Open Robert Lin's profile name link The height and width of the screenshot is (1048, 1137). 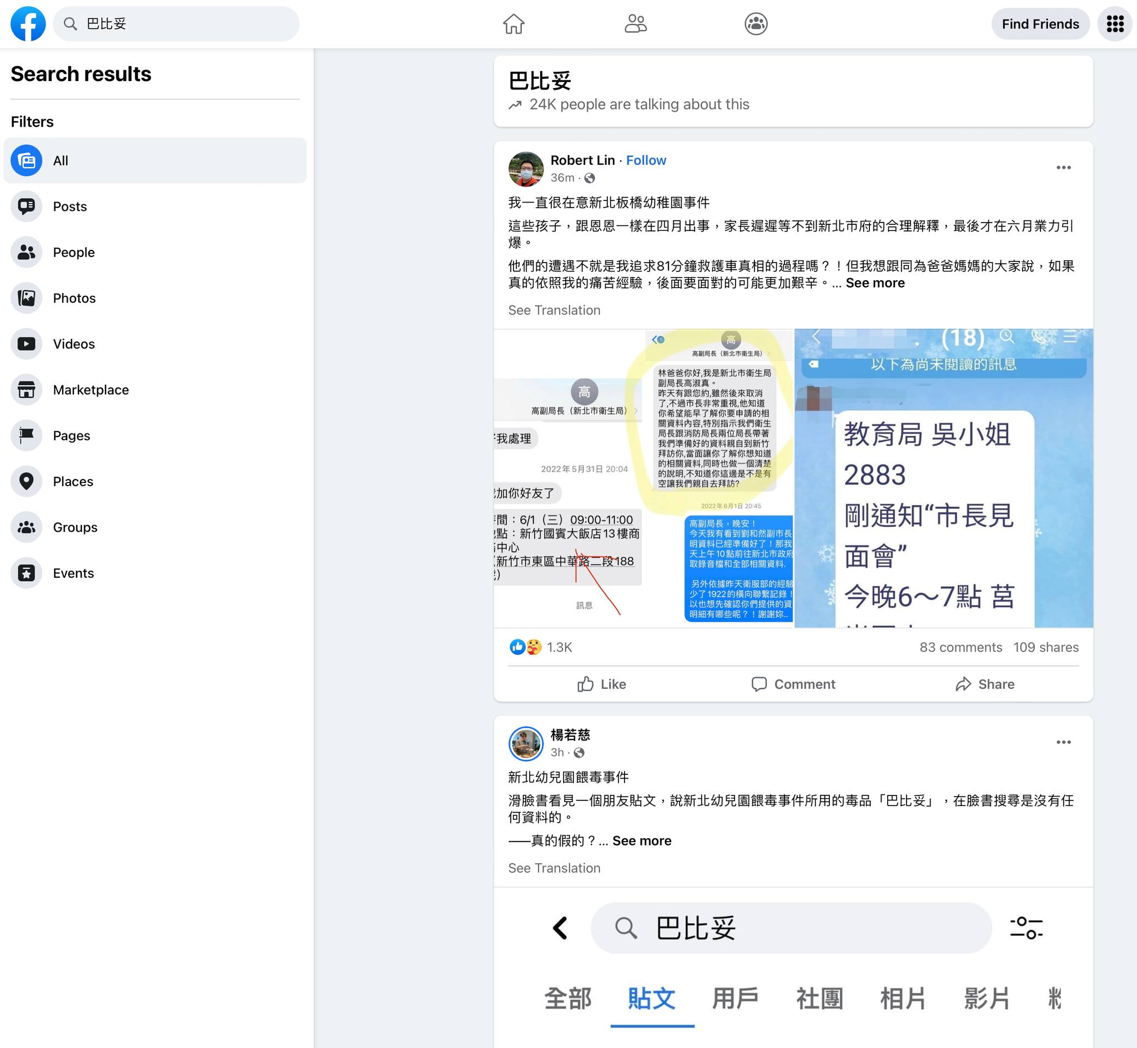[582, 160]
